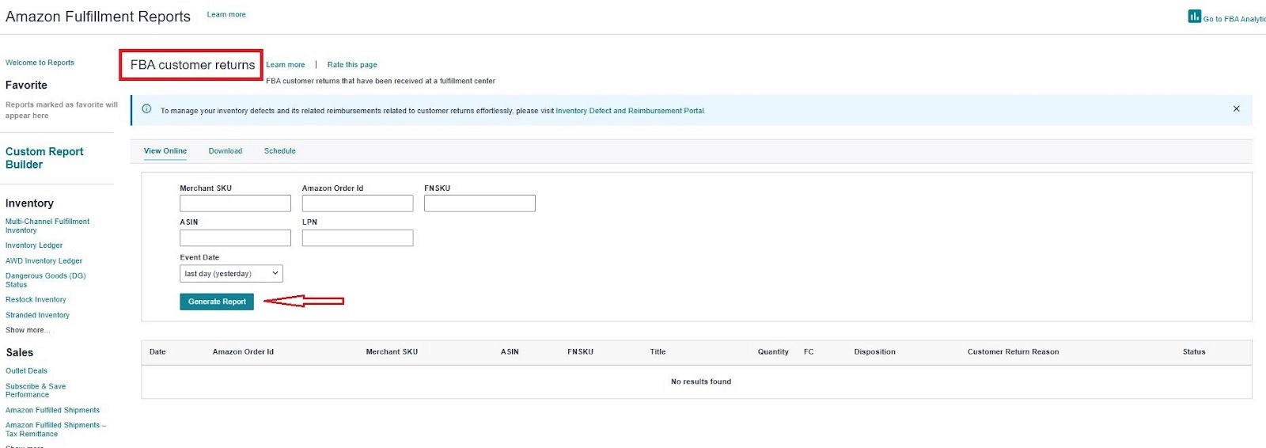This screenshot has height=448, width=1266.
Task: Click the Merchant SKU column header
Action: [392, 351]
